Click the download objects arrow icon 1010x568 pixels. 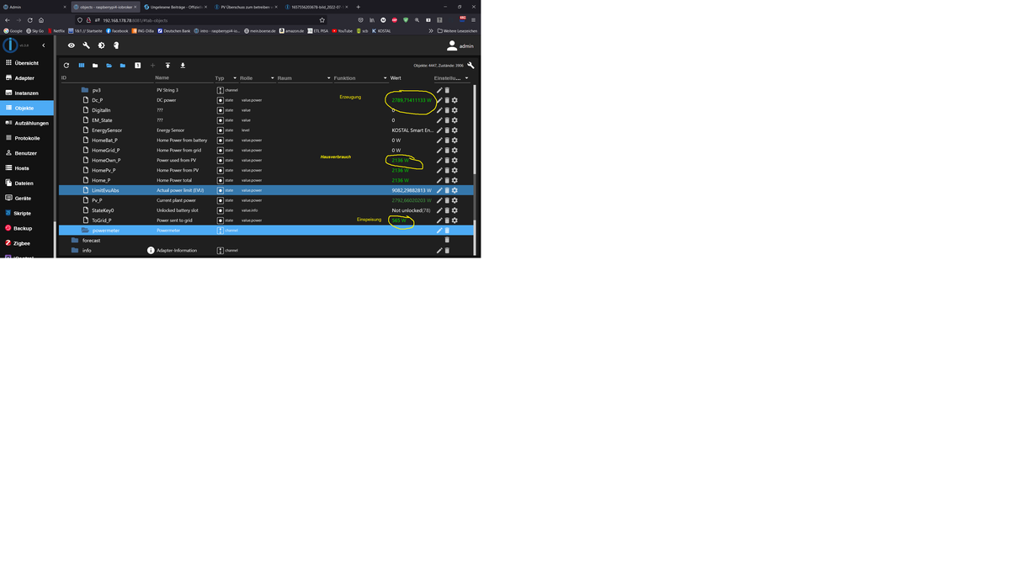tap(183, 65)
